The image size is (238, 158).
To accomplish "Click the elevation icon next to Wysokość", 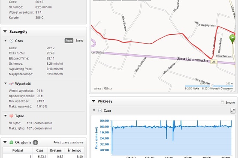I will 12,83.
